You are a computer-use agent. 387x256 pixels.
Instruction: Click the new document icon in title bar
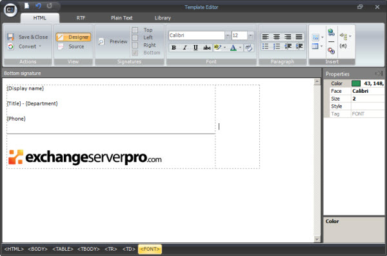click(26, 6)
